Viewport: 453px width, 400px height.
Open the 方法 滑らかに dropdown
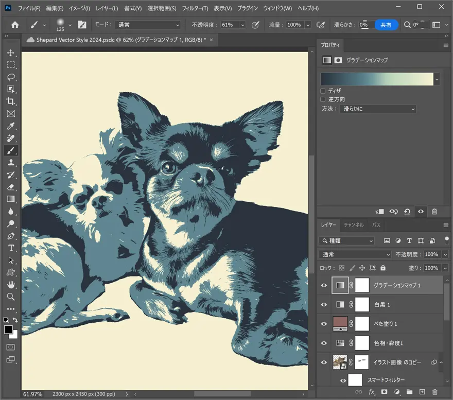(378, 109)
